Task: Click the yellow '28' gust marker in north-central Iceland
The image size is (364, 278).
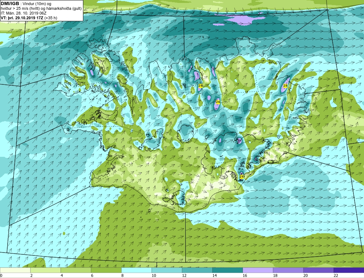Action: tap(201, 86)
